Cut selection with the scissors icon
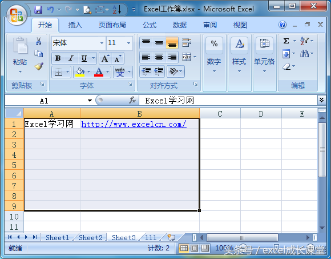The height and width of the screenshot is (259, 331). [38, 41]
